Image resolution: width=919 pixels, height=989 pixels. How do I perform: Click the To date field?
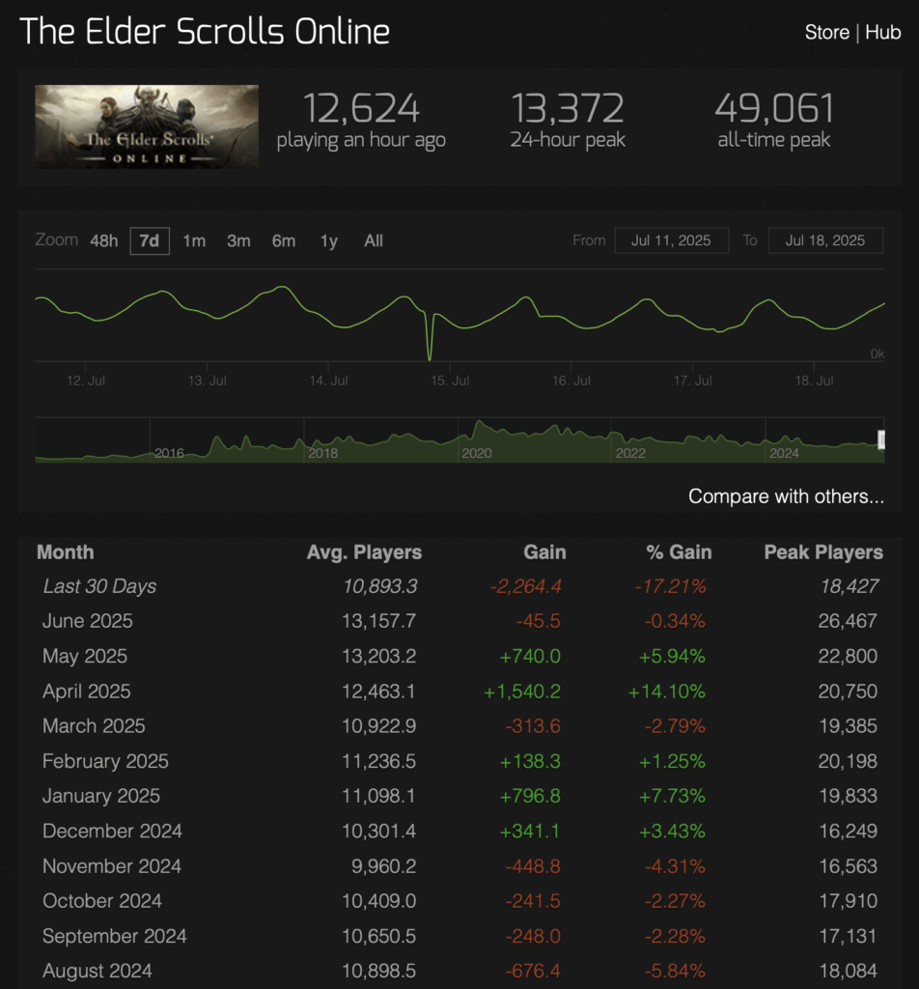pyautogui.click(x=824, y=240)
